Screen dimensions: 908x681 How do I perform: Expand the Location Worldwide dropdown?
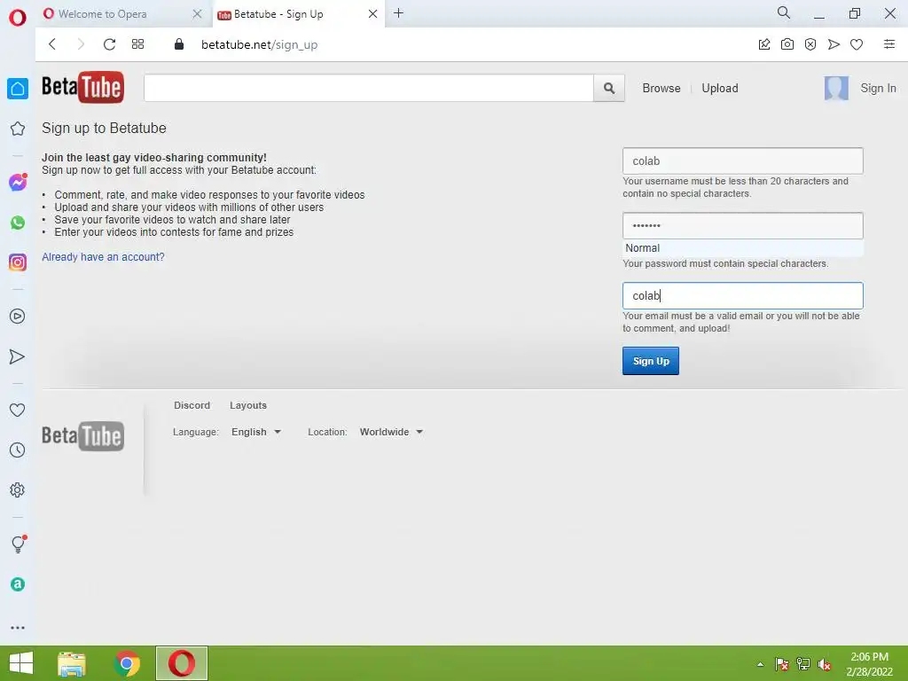(391, 432)
